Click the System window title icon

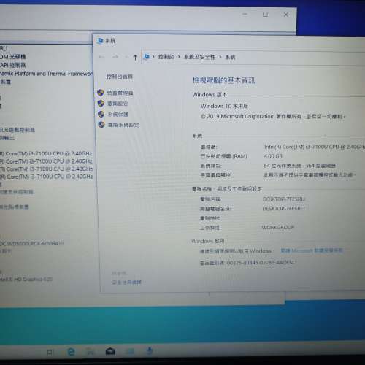click(100, 41)
